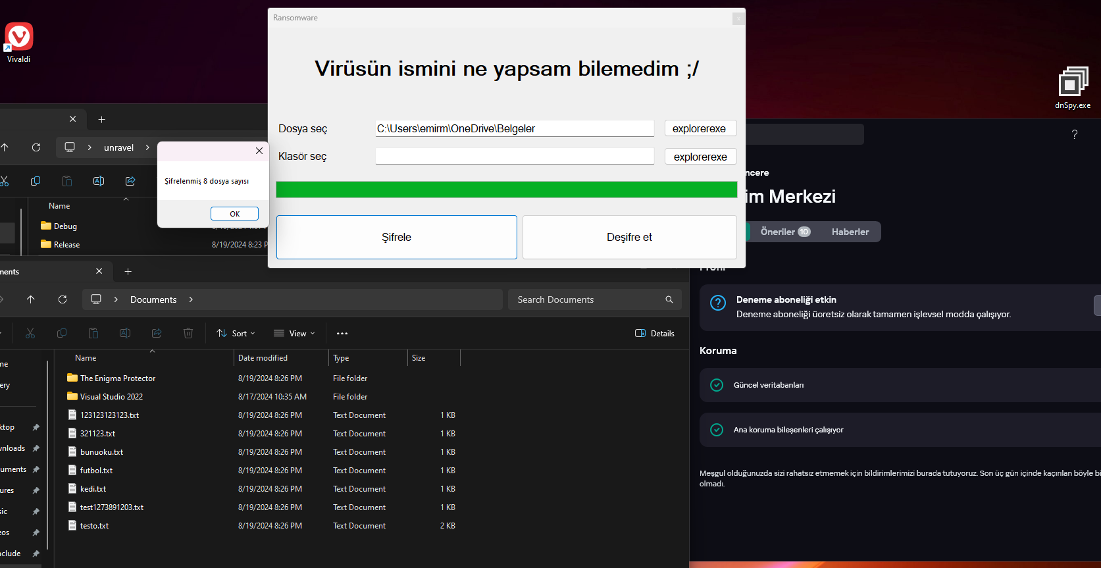1101x568 pixels.
Task: Switch to the Öneriler tab
Action: [785, 232]
